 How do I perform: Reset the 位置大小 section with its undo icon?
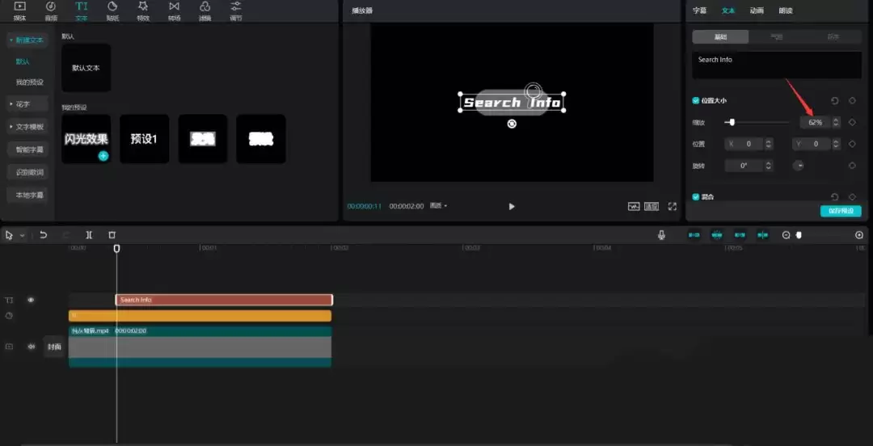click(834, 101)
